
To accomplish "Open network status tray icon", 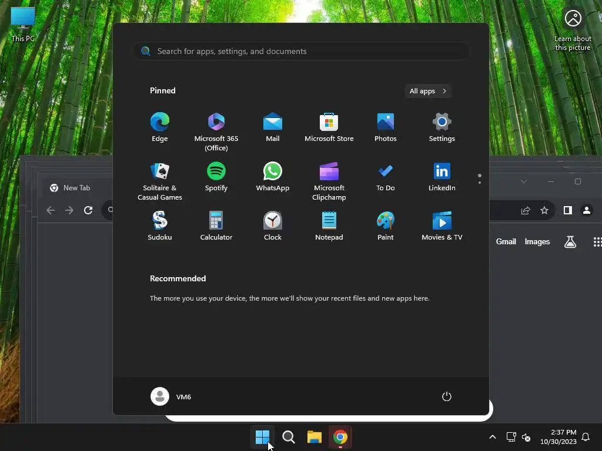I will [x=511, y=437].
